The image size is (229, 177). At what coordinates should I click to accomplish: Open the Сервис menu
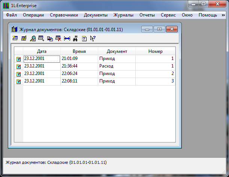tap(168, 15)
